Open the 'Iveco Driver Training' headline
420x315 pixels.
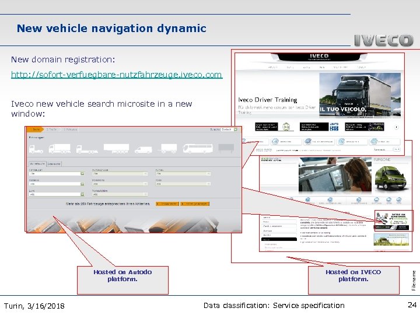pyautogui.click(x=268, y=100)
